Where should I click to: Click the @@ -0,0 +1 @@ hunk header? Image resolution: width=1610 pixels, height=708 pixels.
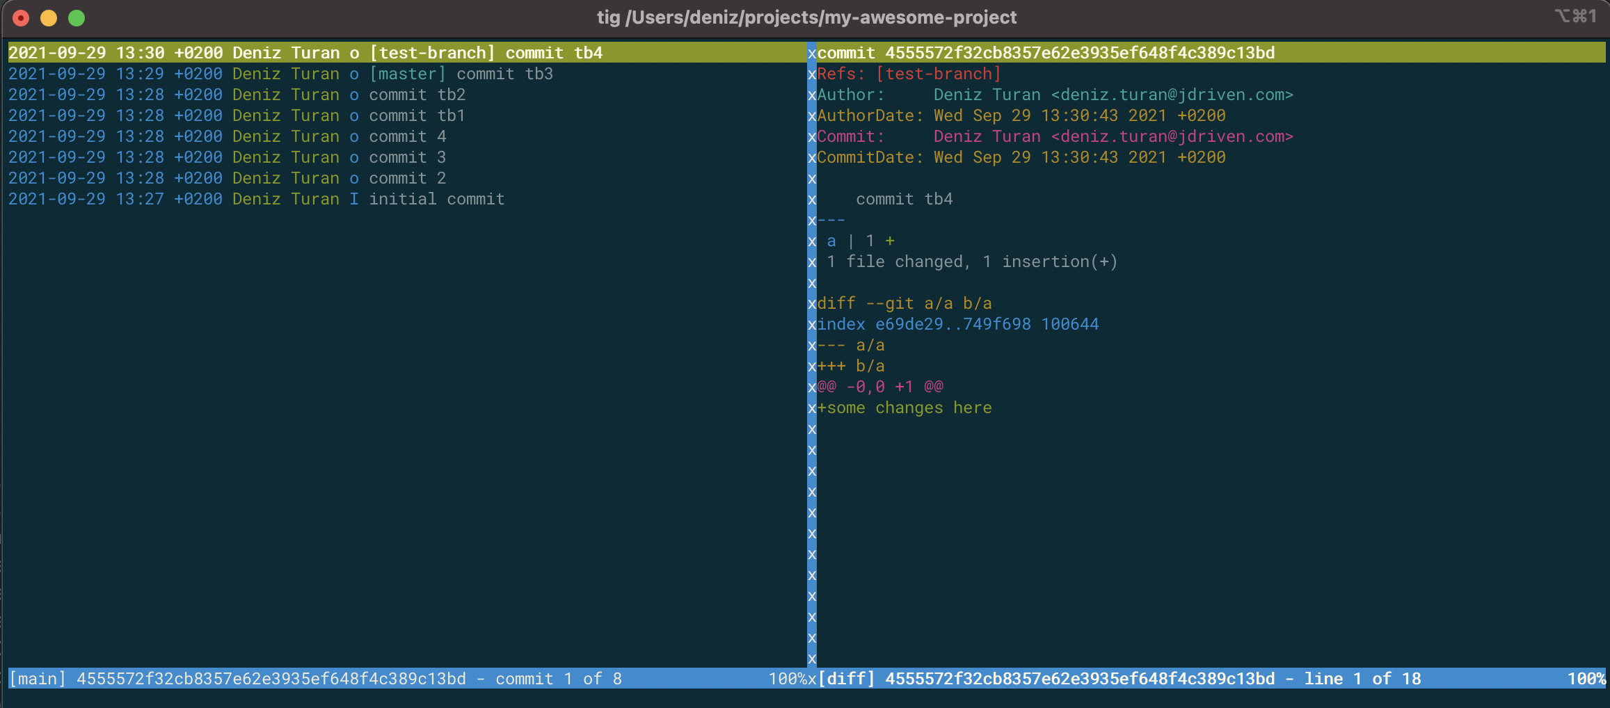coord(880,387)
